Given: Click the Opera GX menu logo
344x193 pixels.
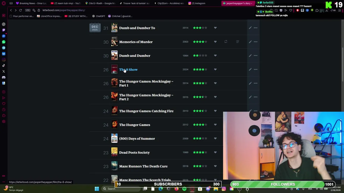Looking at the screenshot, I should [3, 3].
